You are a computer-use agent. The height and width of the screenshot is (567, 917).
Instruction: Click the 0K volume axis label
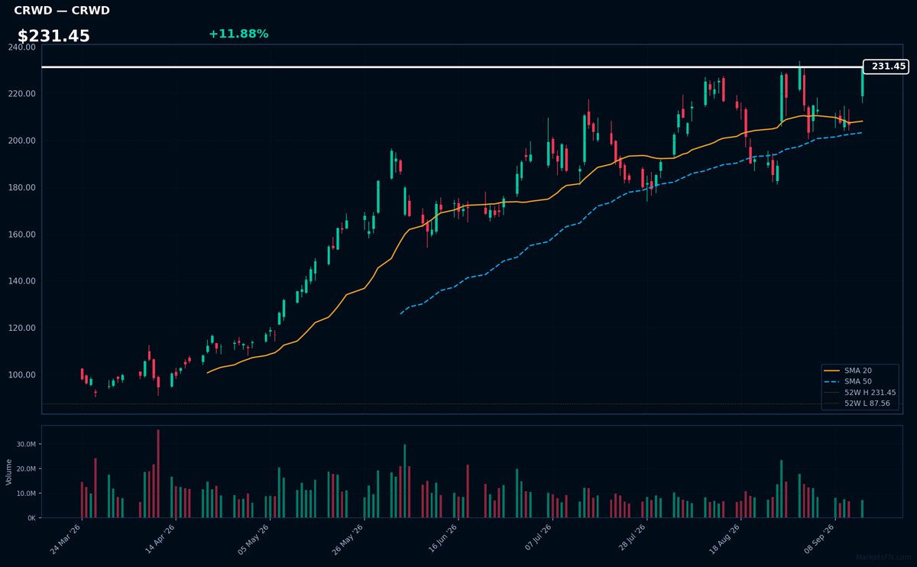pos(31,518)
